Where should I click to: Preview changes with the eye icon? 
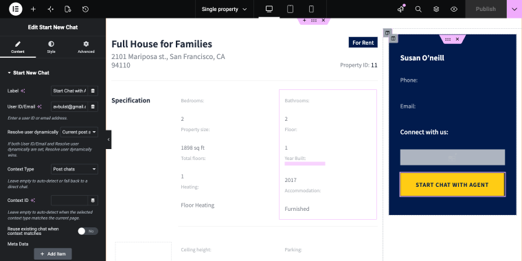tap(454, 10)
